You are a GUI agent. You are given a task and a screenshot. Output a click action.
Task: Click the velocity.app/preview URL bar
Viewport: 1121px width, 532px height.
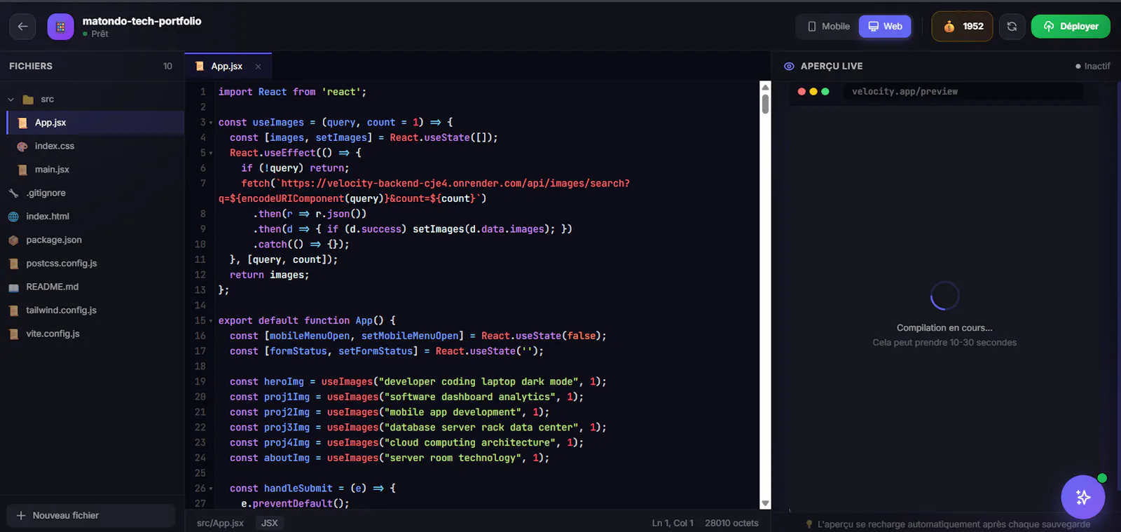pyautogui.click(x=963, y=92)
